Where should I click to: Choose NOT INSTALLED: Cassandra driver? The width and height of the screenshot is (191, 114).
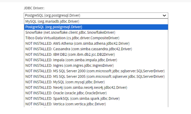pos(96,49)
